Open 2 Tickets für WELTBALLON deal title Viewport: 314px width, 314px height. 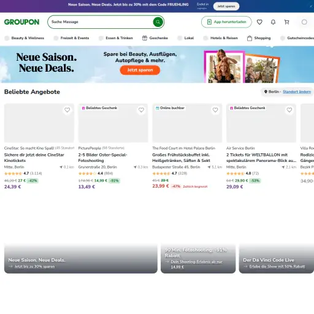tap(261, 158)
